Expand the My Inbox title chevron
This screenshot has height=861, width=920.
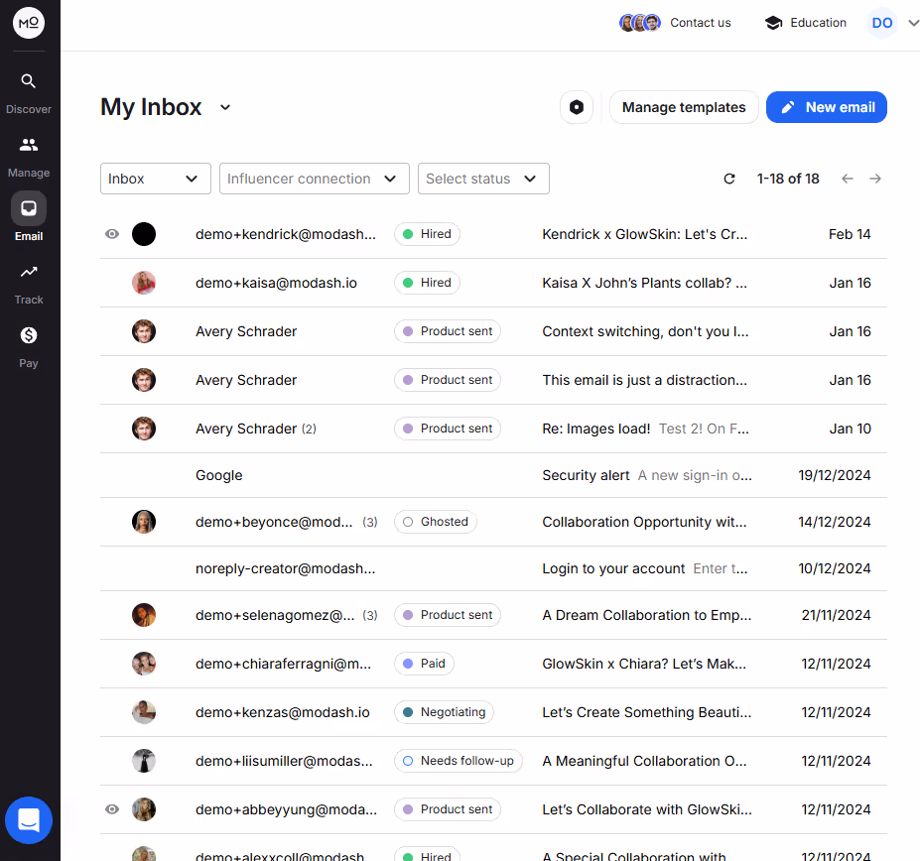coord(225,107)
